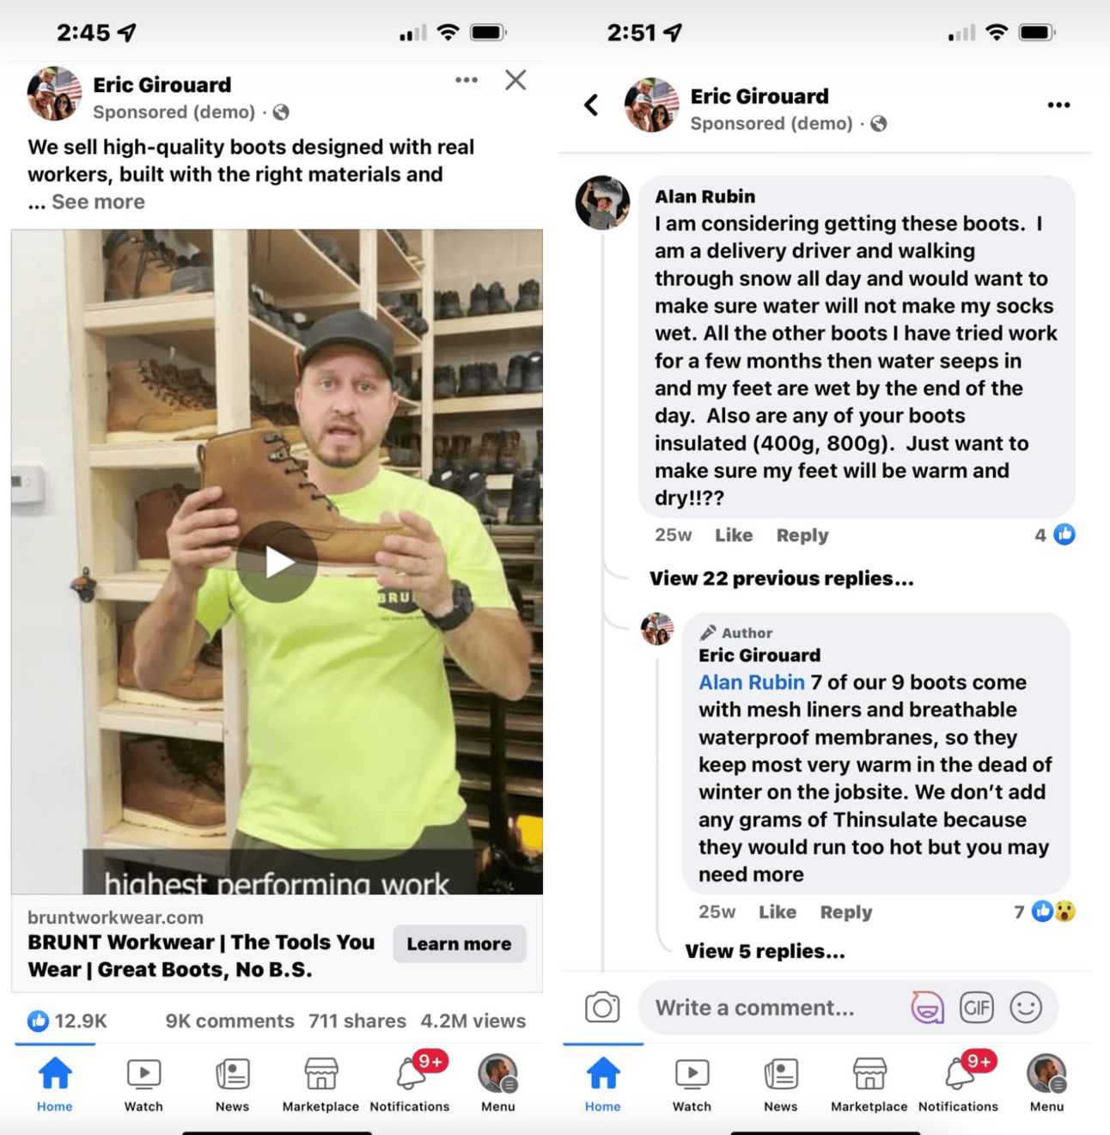Open the GIF picker in the comment box
Image resolution: width=1110 pixels, height=1135 pixels.
tap(977, 1007)
